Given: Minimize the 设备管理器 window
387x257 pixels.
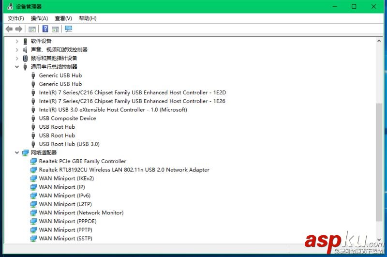Looking at the screenshot, I should pos(335,6).
